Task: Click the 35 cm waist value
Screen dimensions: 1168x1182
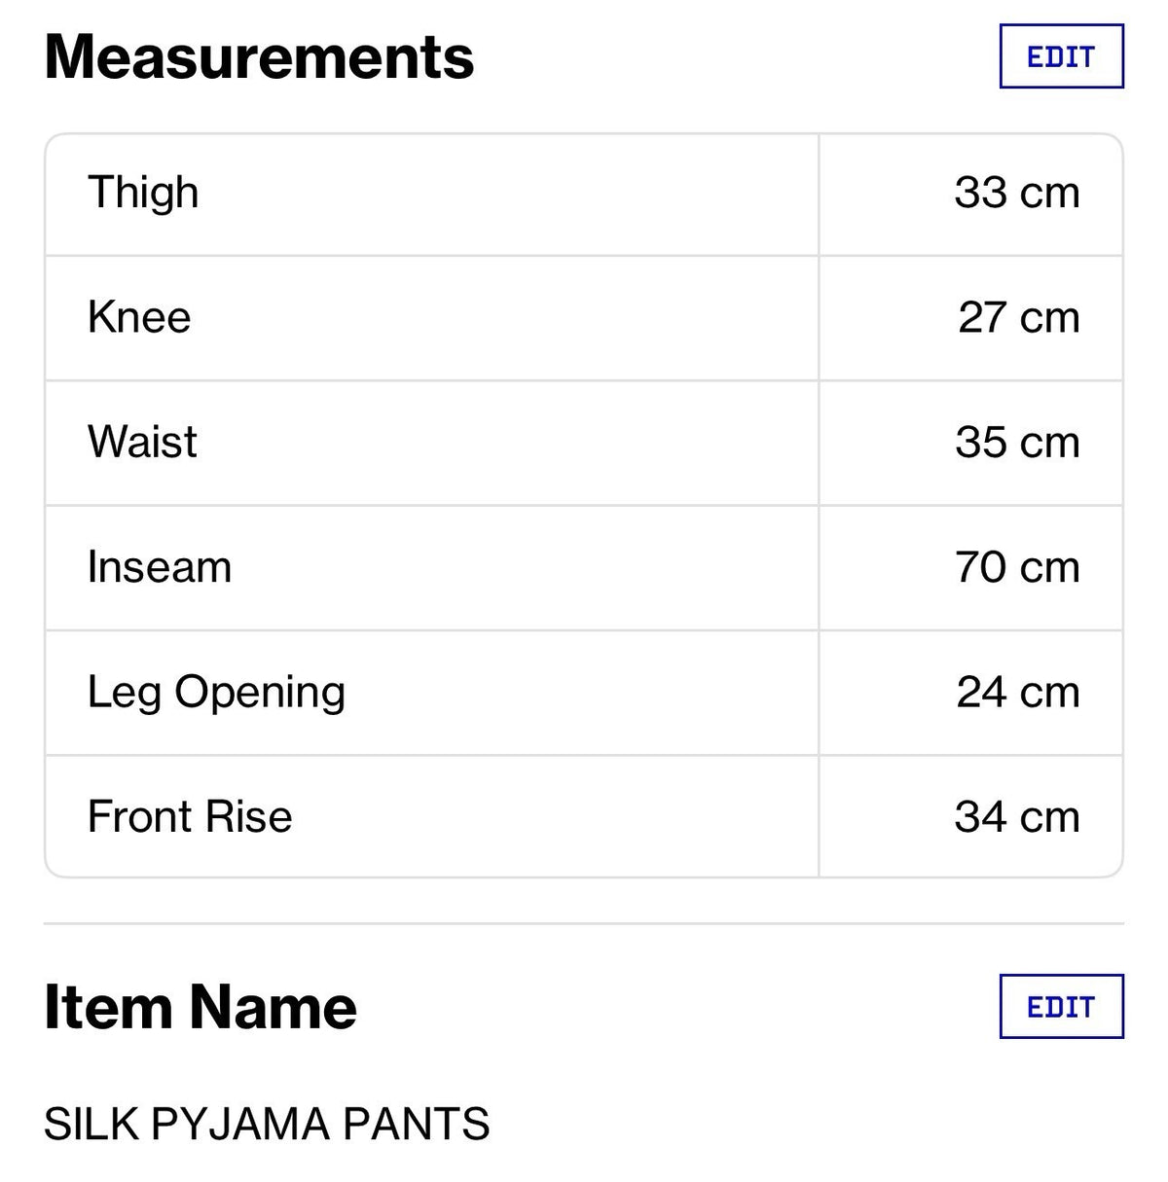Action: pos(1017,442)
